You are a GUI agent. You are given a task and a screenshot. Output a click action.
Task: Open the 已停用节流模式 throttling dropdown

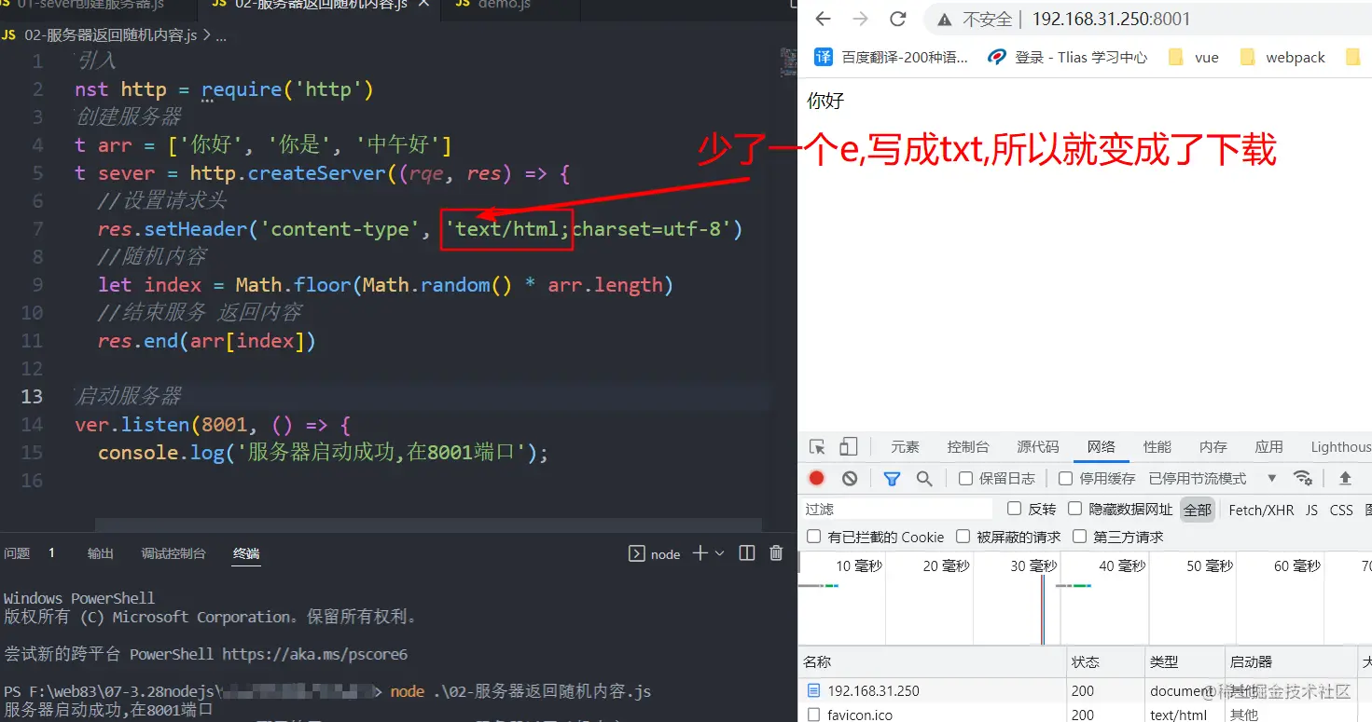[1271, 478]
